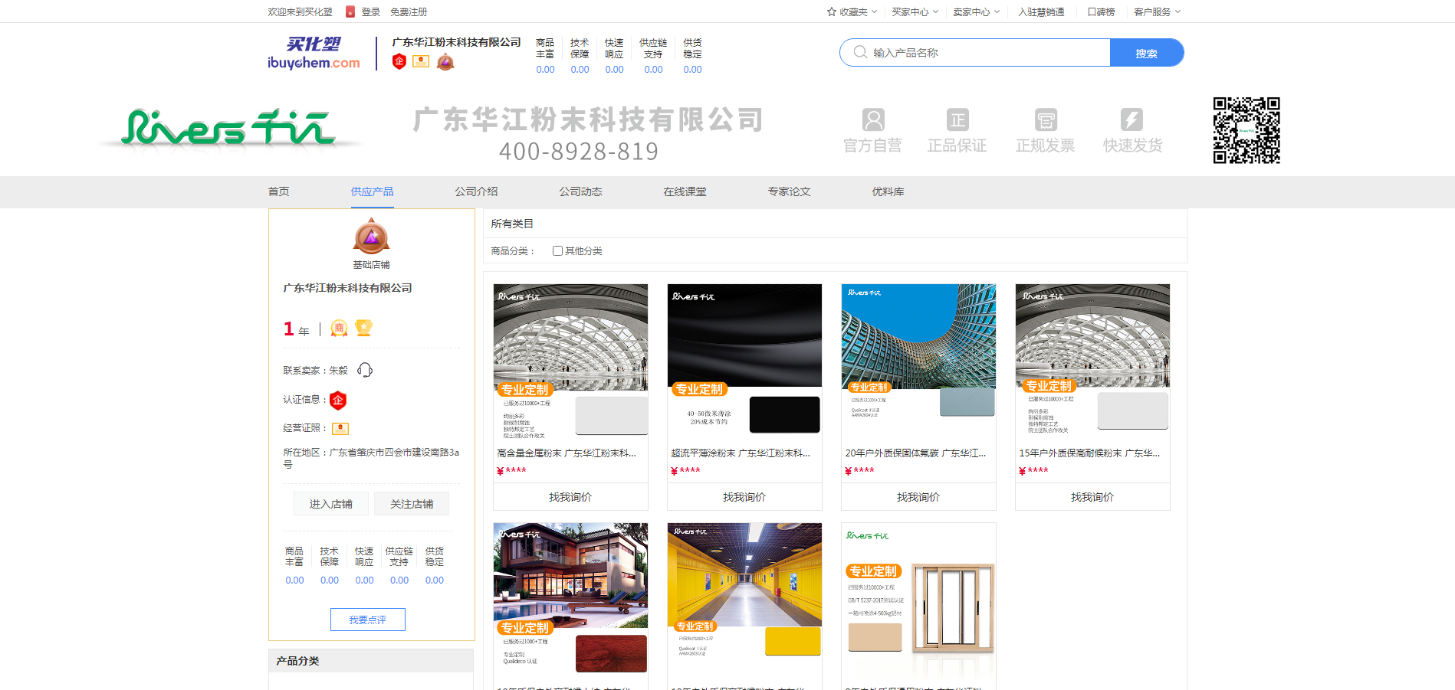Click the red phone icon before 登录
This screenshot has height=690, width=1455.
[x=350, y=11]
